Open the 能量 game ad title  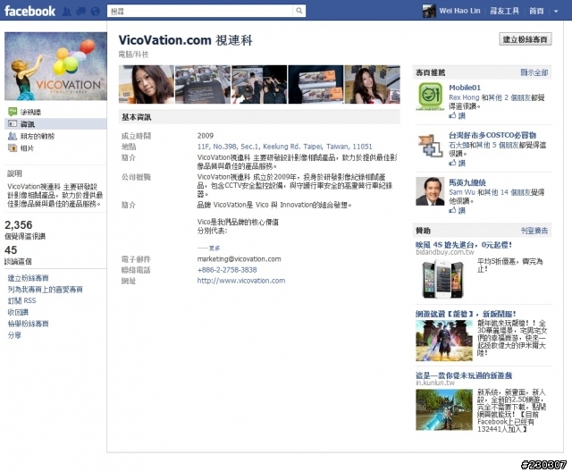466,314
